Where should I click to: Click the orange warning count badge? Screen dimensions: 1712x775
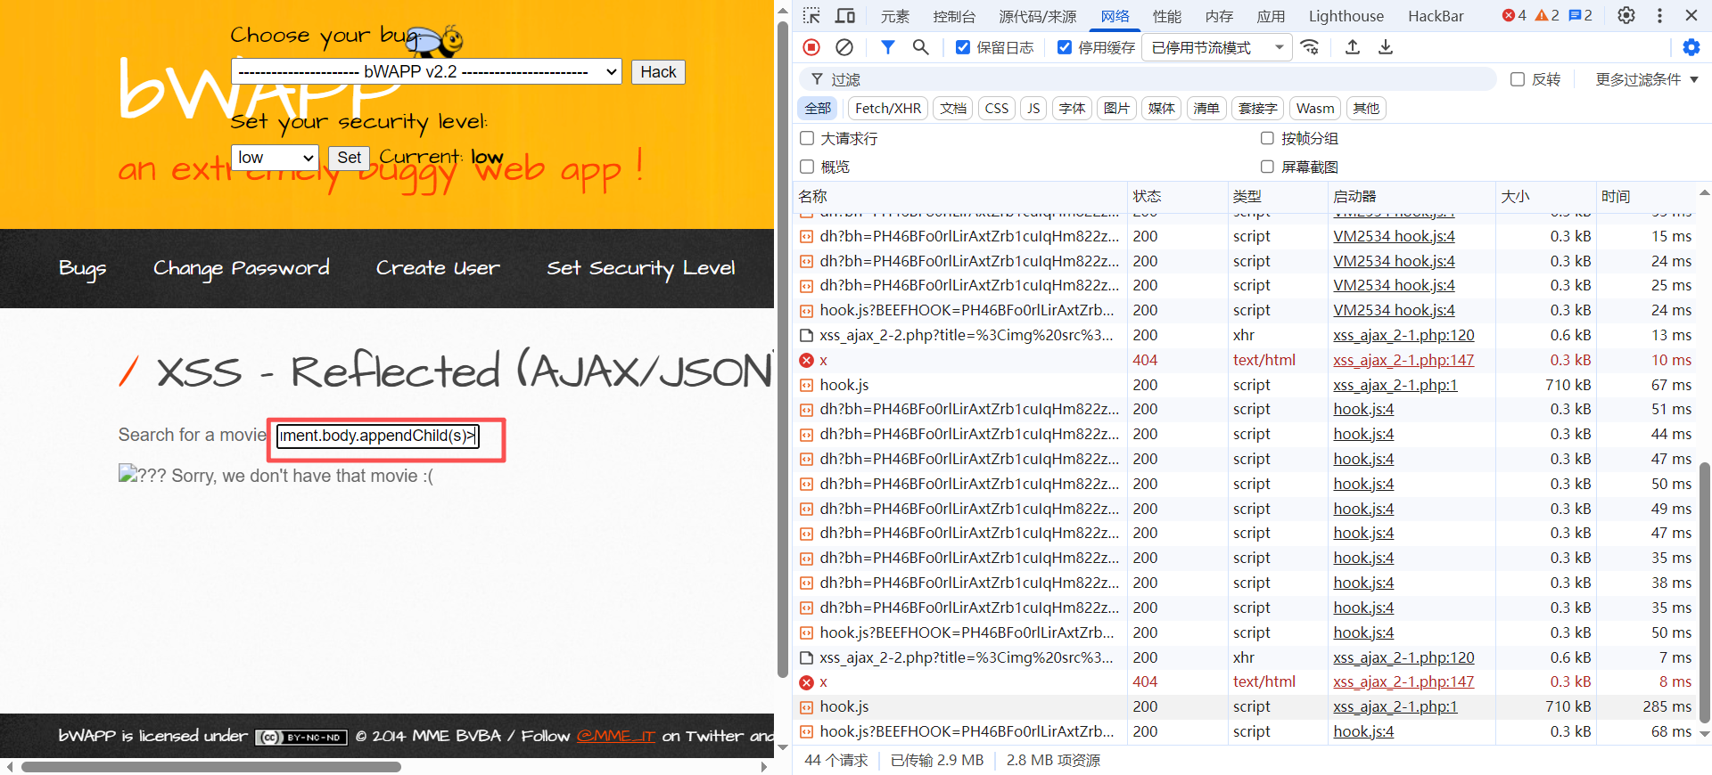(x=1547, y=15)
